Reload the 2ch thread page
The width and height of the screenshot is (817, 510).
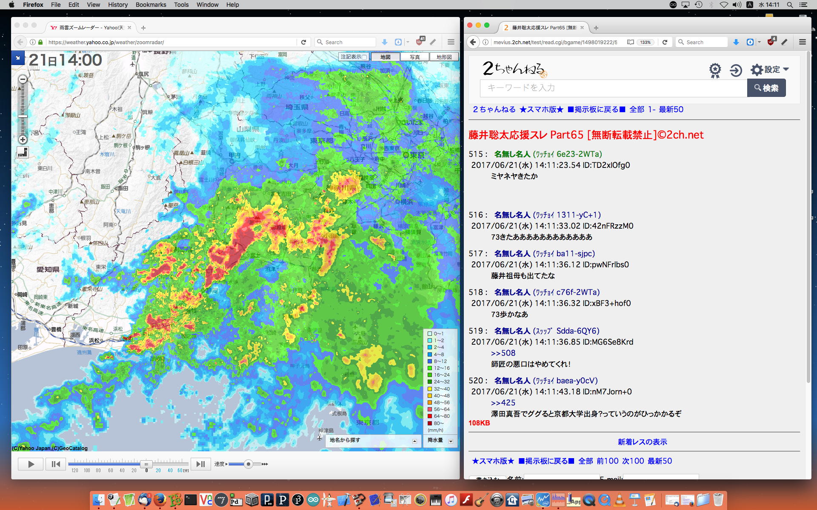665,42
